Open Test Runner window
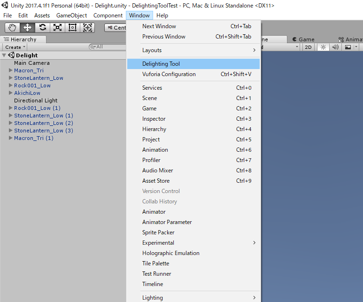 (193, 274)
